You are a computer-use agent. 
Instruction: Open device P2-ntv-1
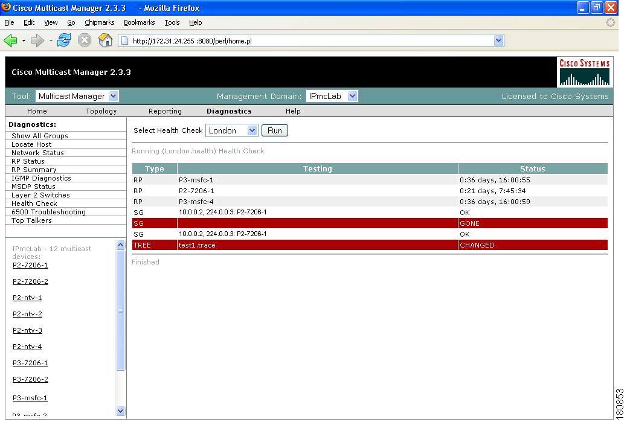(27, 298)
